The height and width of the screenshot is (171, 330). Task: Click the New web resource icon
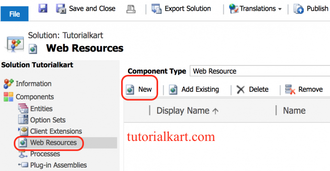click(x=130, y=89)
